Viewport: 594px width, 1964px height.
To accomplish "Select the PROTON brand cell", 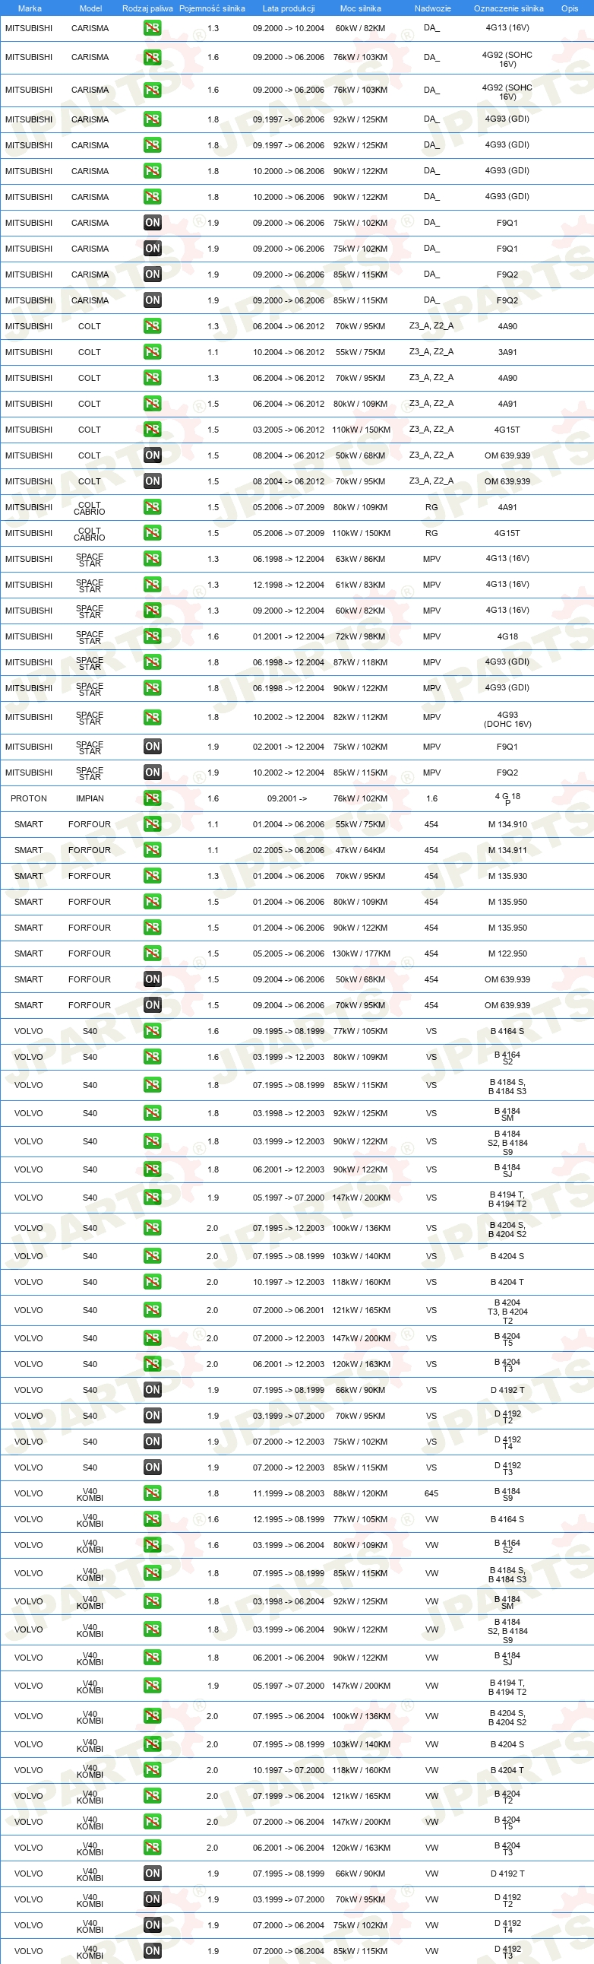I will coord(29,798).
